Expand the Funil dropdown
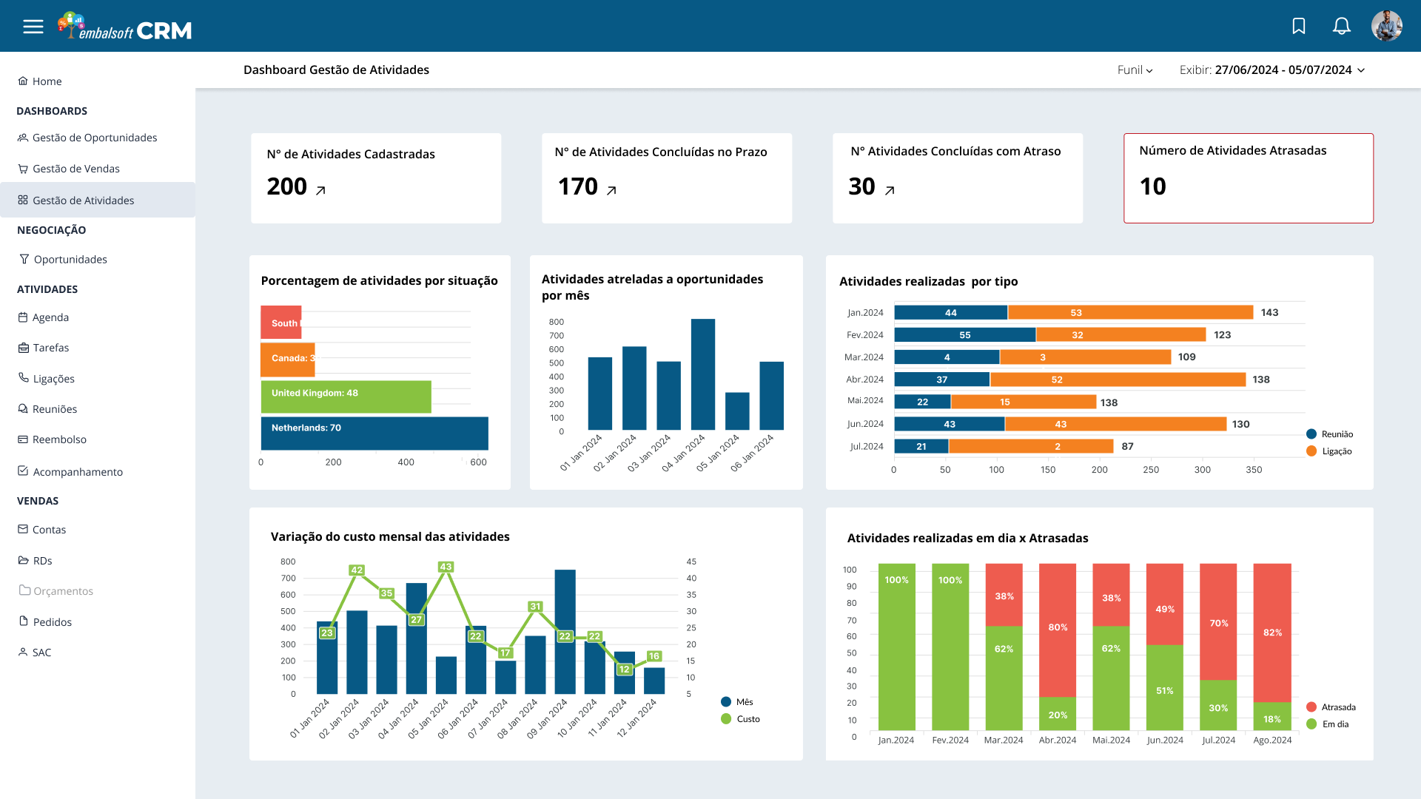 click(1135, 70)
